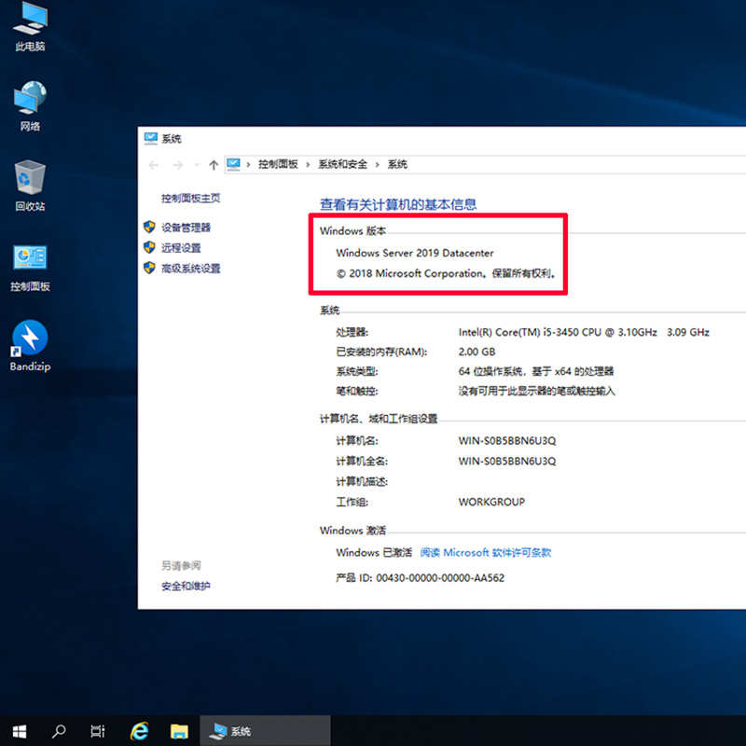Open 设备管理器 link
Screen dimensions: 746x746
[x=186, y=228]
